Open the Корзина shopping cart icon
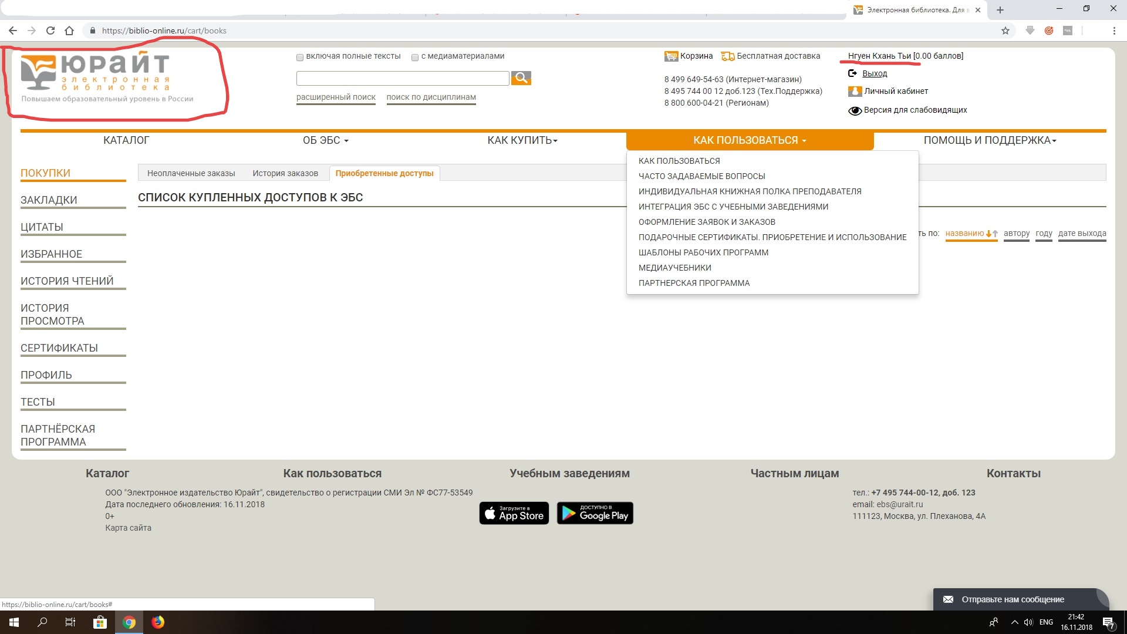This screenshot has height=634, width=1127. coord(670,56)
